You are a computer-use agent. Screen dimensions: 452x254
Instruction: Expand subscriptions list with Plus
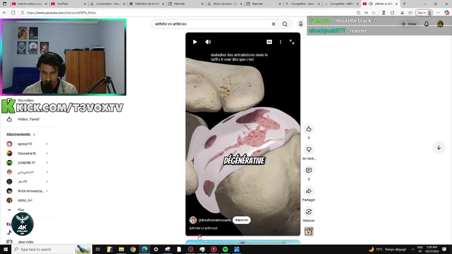[x=21, y=210]
